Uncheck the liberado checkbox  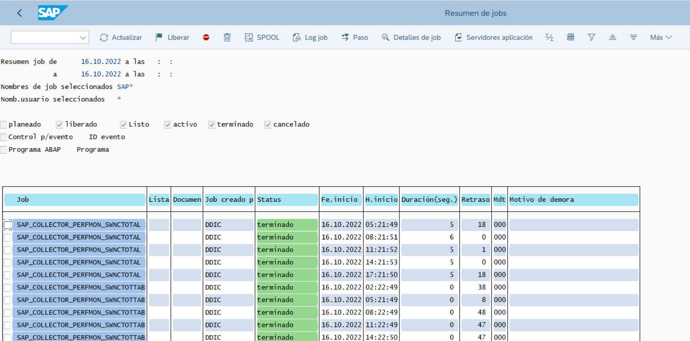point(60,125)
